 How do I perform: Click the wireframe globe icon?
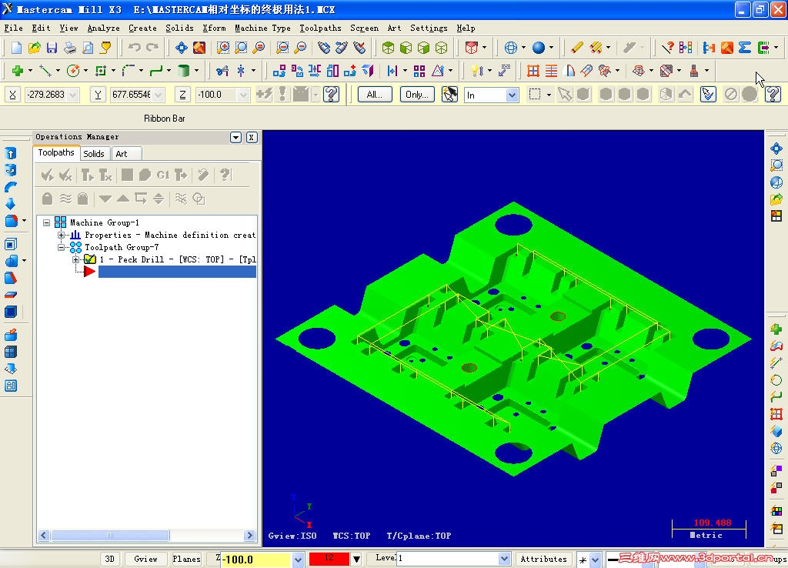click(x=511, y=48)
